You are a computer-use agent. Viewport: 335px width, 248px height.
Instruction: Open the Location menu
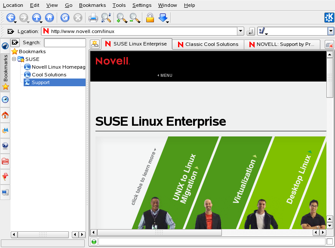point(13,5)
